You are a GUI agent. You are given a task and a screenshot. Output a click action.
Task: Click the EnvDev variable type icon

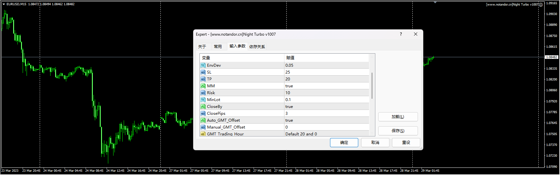(203, 65)
